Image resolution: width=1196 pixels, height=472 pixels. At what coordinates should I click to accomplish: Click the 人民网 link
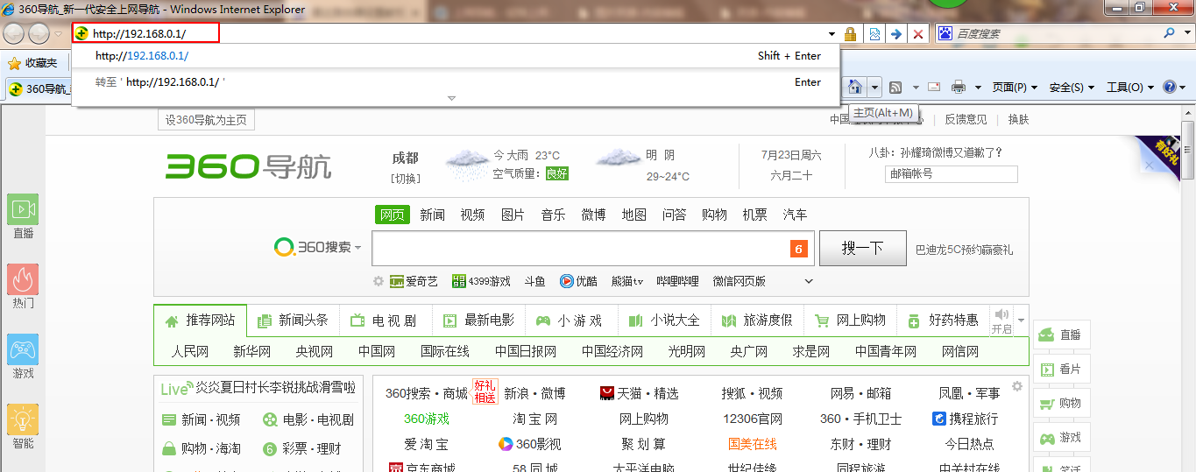coord(190,351)
